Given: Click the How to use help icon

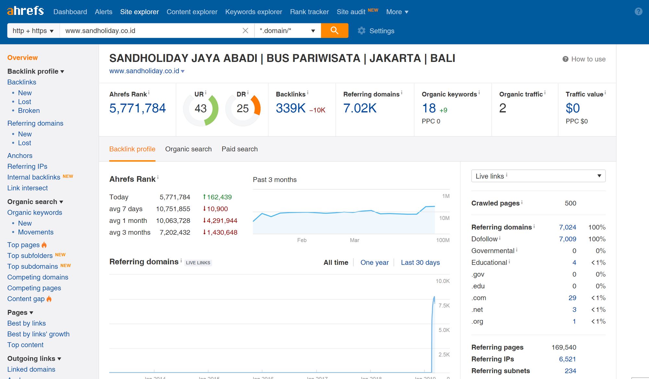Looking at the screenshot, I should 565,59.
